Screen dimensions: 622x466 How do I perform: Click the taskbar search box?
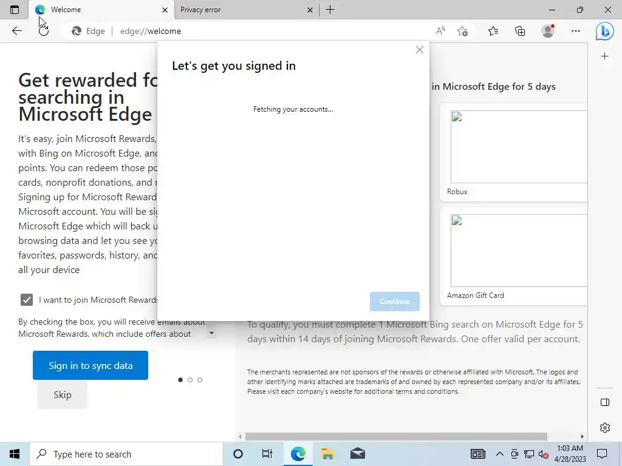point(126,454)
